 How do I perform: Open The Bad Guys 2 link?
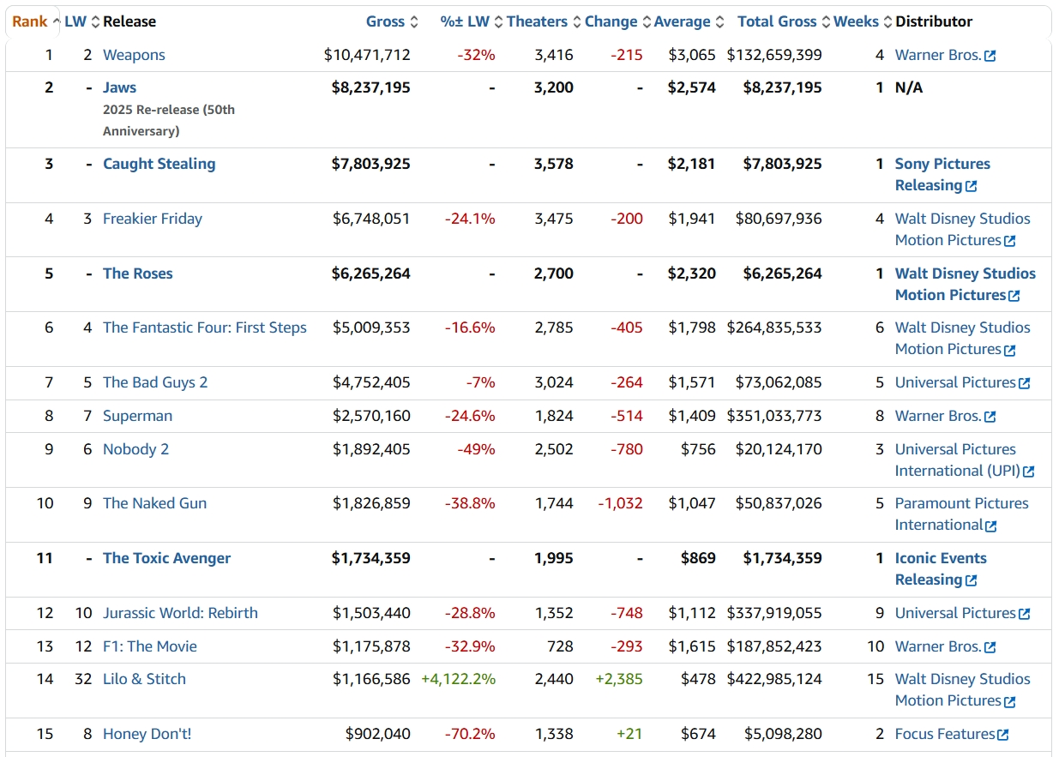(x=155, y=382)
